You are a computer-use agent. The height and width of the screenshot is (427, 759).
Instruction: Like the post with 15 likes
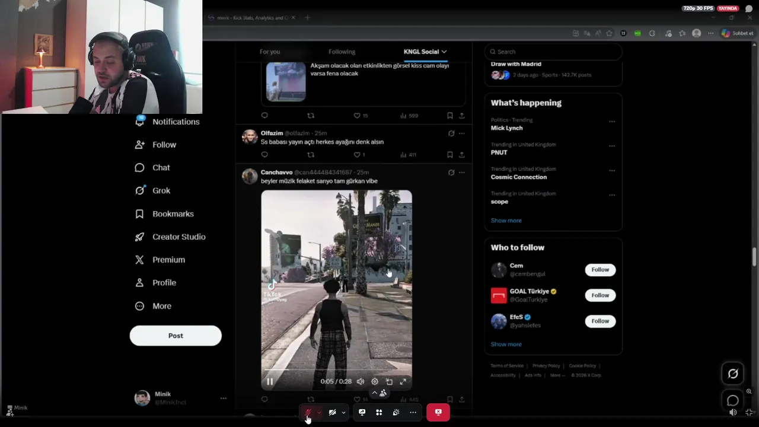(361, 116)
